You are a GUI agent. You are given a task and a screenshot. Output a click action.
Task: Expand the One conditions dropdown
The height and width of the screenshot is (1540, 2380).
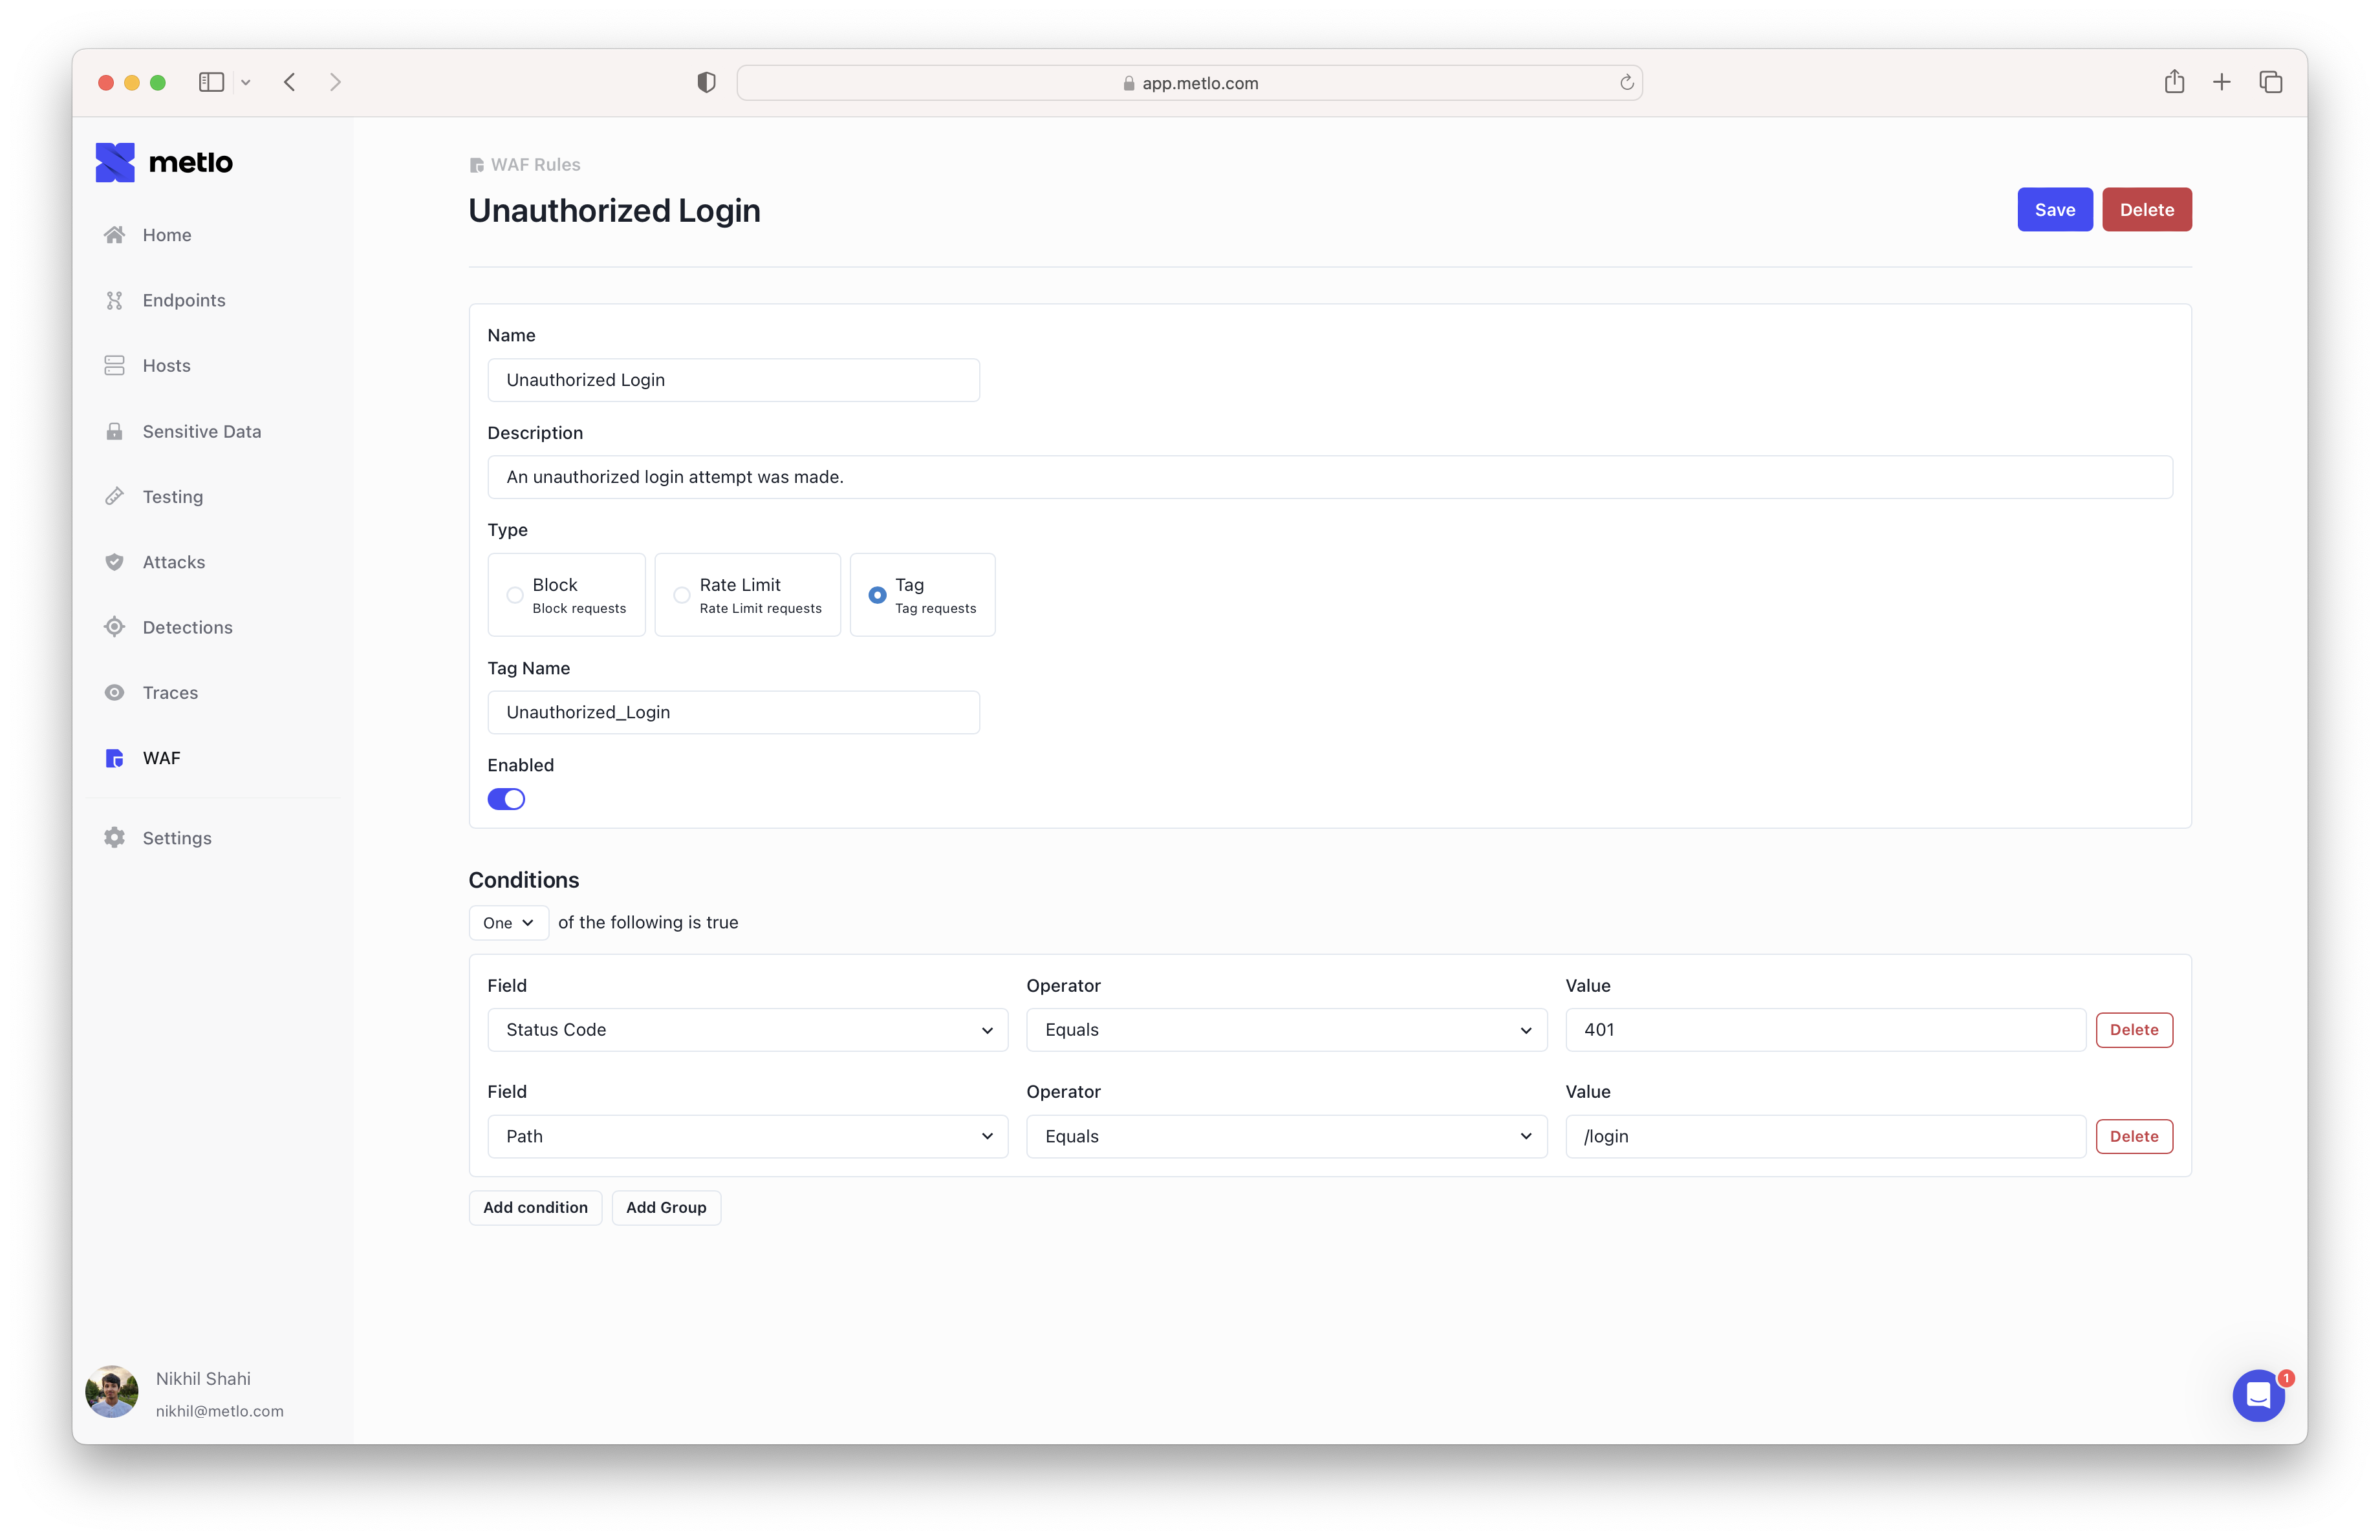click(508, 923)
